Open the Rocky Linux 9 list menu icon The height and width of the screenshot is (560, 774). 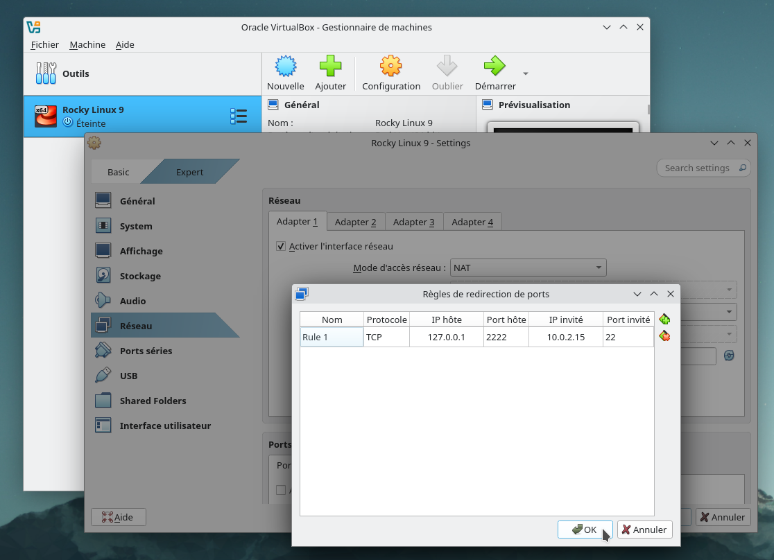pyautogui.click(x=239, y=116)
